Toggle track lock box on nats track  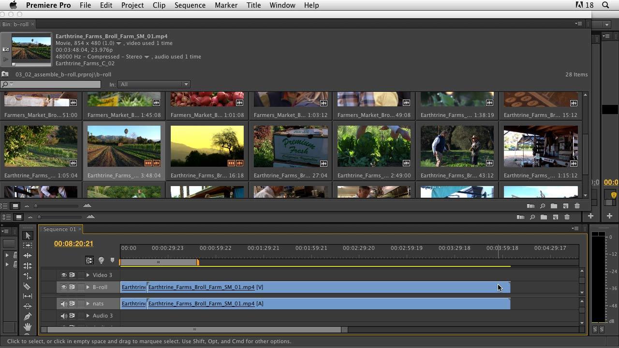click(x=81, y=304)
